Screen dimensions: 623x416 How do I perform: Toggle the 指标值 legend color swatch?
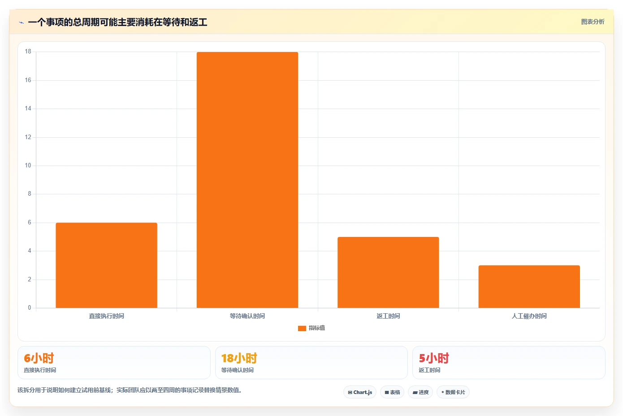click(302, 328)
